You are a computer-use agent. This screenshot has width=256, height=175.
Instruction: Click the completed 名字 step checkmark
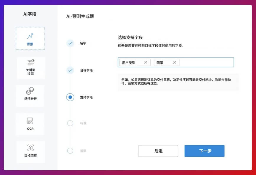[x=70, y=43]
